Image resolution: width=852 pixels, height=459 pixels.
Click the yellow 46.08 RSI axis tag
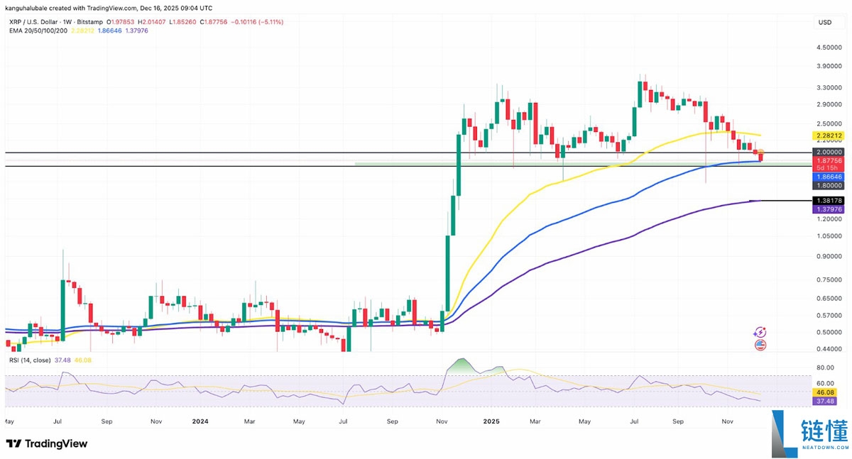tap(826, 392)
